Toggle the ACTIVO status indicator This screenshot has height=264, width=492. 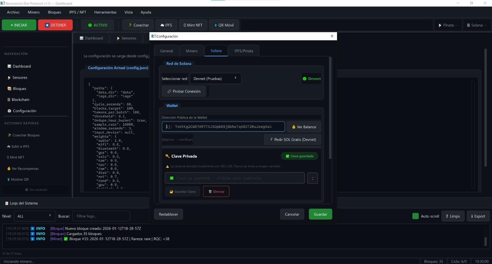(97, 25)
